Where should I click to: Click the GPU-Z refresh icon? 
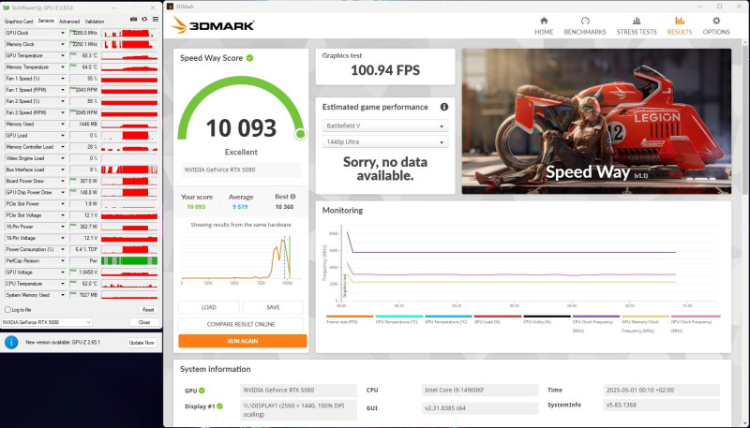(144, 20)
